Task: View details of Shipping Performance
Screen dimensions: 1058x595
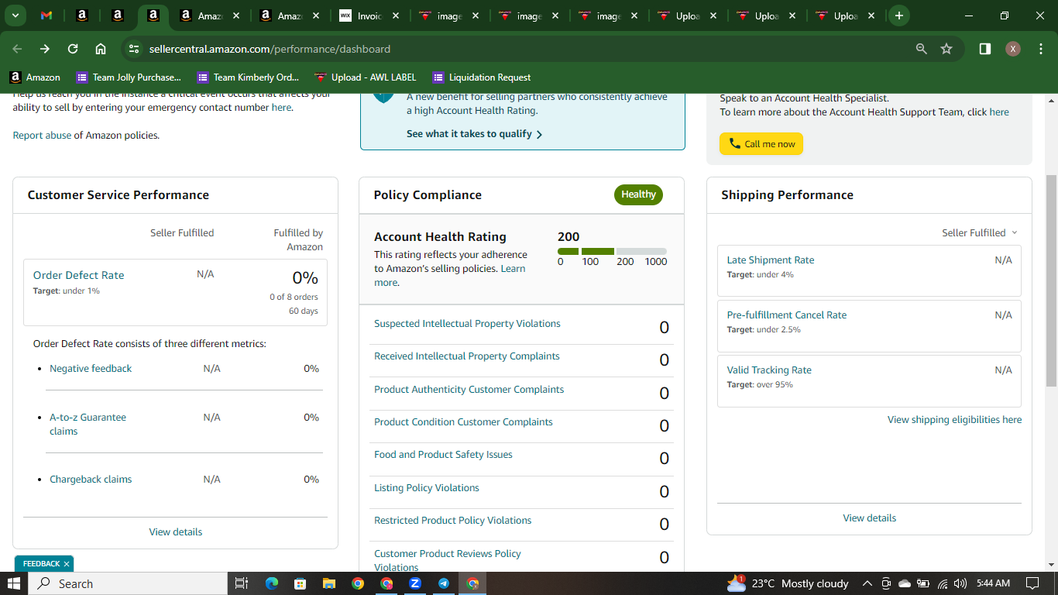Action: click(x=870, y=518)
